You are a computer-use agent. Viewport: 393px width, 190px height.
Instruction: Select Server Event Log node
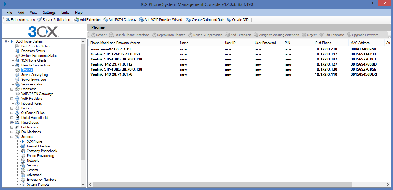[x=33, y=80]
